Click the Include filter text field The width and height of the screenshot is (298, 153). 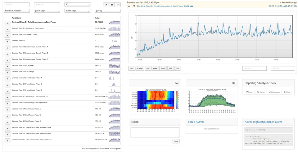(x=17, y=5)
